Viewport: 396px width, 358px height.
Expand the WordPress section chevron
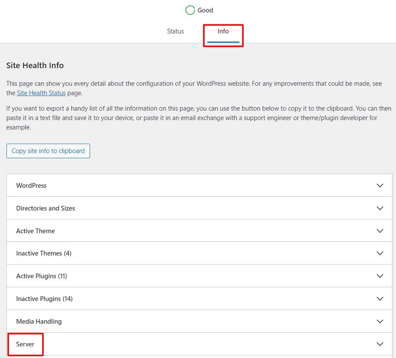pyautogui.click(x=380, y=186)
